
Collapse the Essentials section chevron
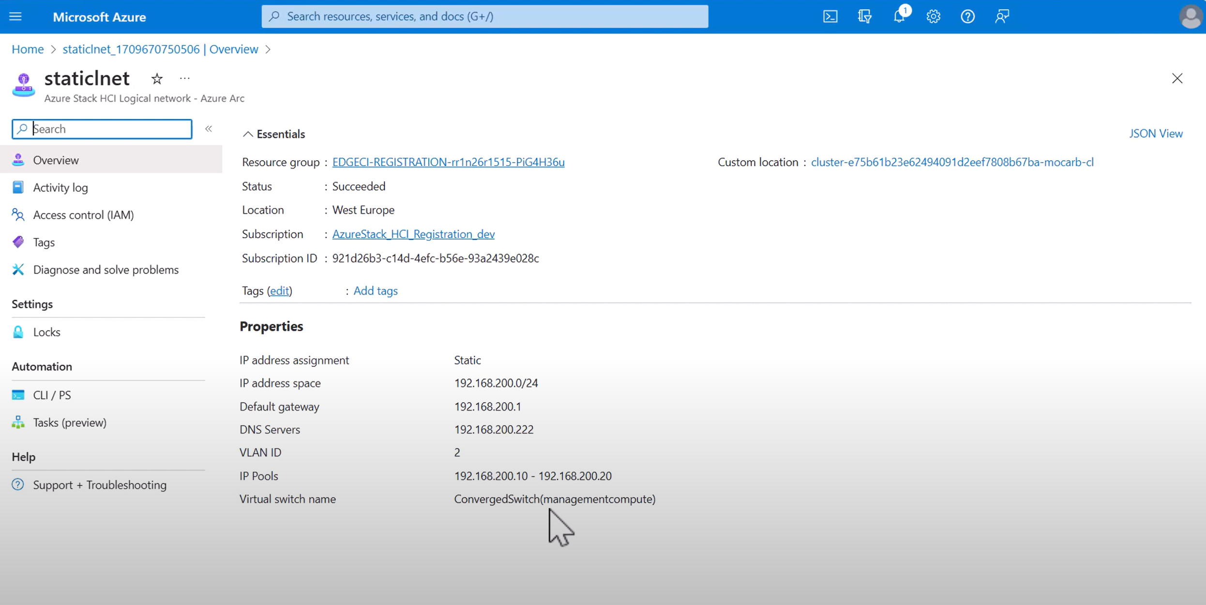[x=248, y=134]
